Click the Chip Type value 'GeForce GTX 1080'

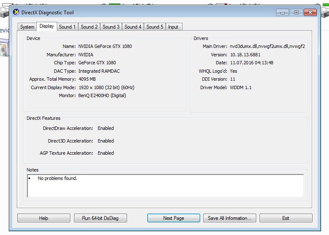coord(97,63)
